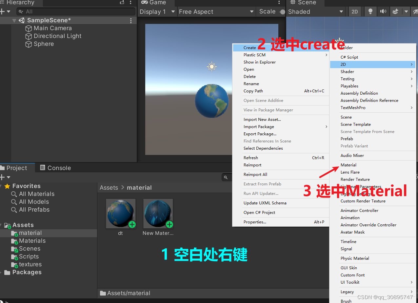
Task: Open the Display 1 dropdown in Game view
Action: point(157,11)
